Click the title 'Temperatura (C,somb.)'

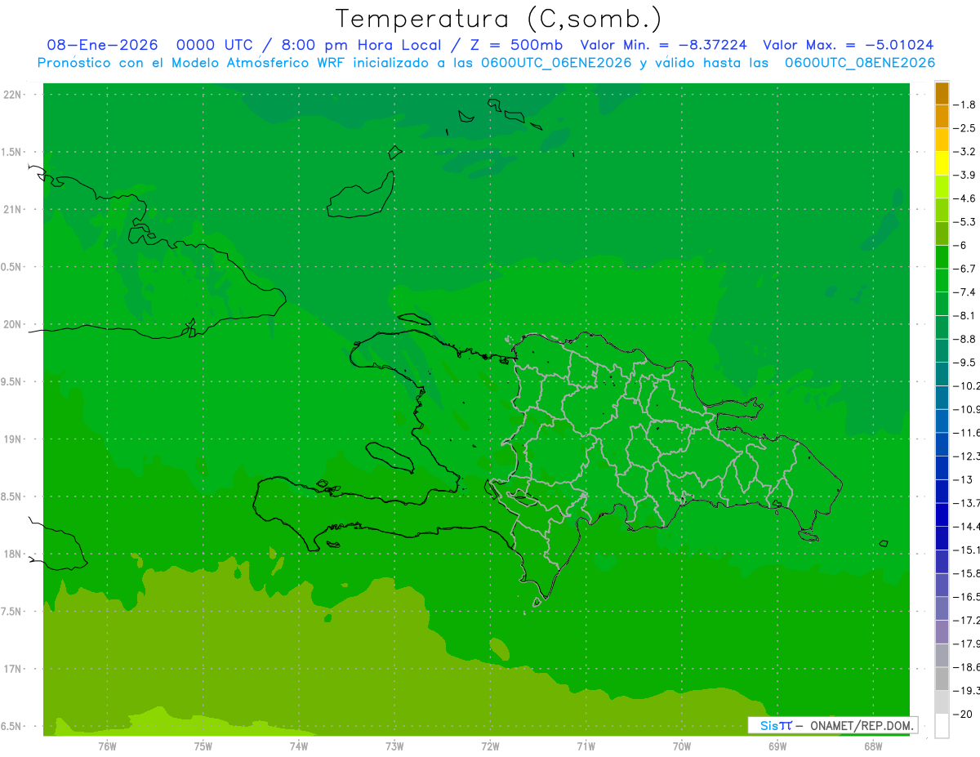[499, 19]
